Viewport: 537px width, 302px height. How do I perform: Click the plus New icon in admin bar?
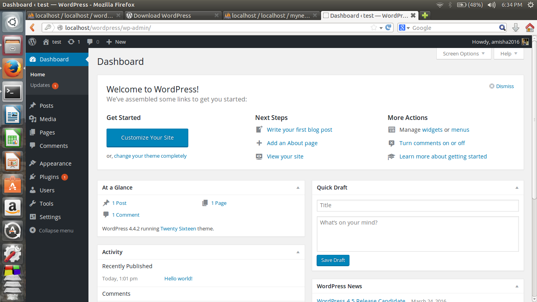pos(109,42)
